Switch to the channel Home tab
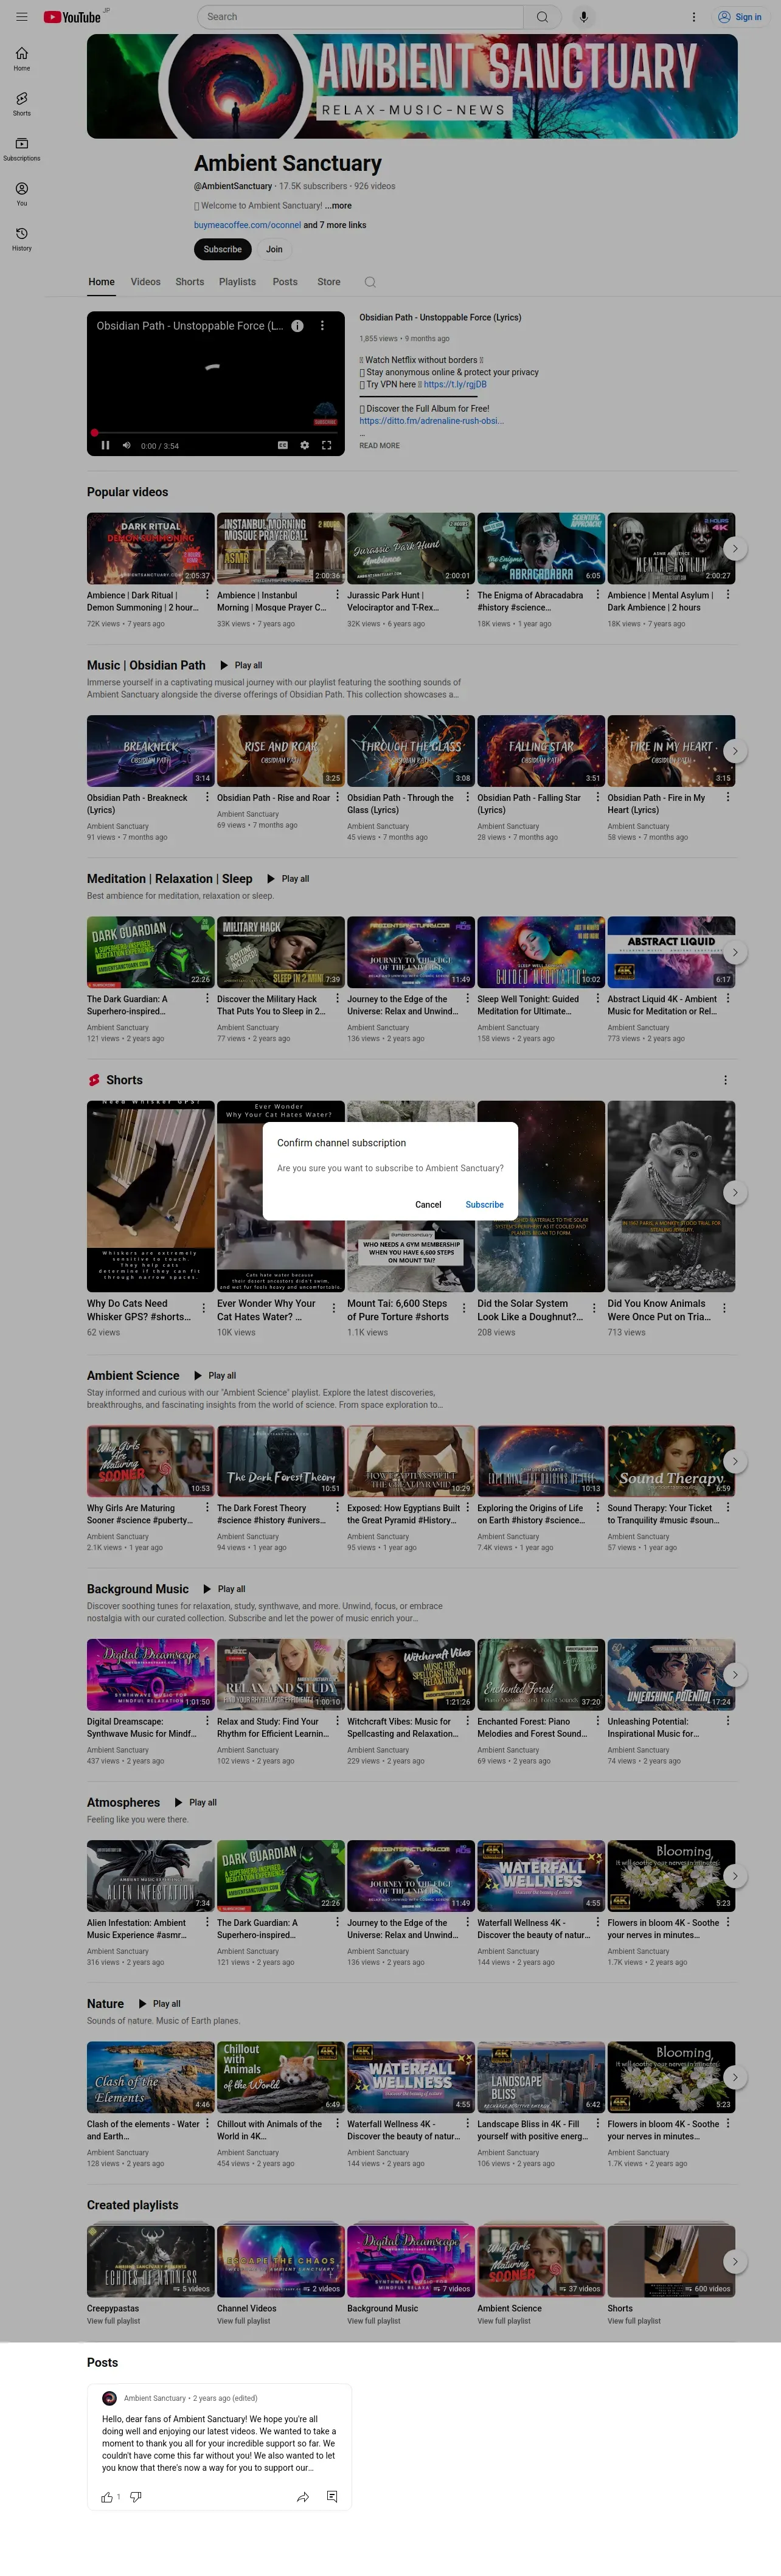781x2576 pixels. (x=101, y=282)
